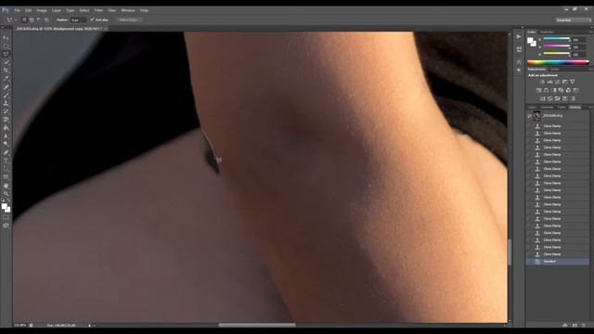The height and width of the screenshot is (334, 594).
Task: Toggle the Anti-alias checkbox
Action: click(x=92, y=19)
